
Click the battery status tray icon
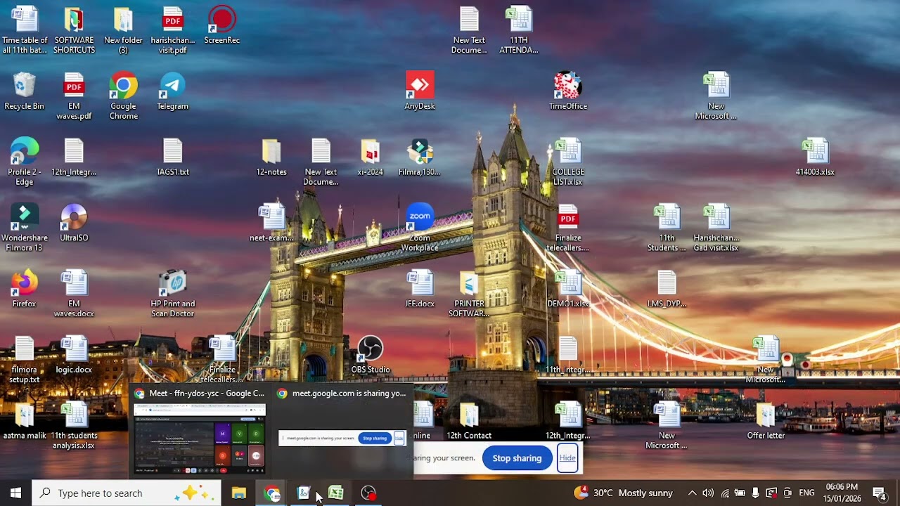tap(740, 493)
